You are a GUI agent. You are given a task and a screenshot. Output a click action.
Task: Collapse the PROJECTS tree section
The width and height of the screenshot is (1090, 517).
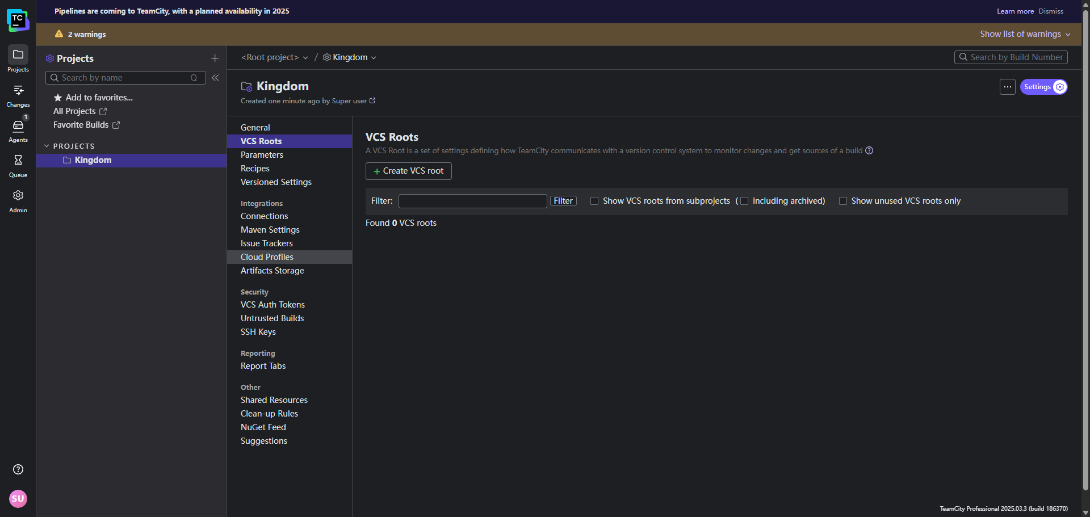[x=47, y=146]
